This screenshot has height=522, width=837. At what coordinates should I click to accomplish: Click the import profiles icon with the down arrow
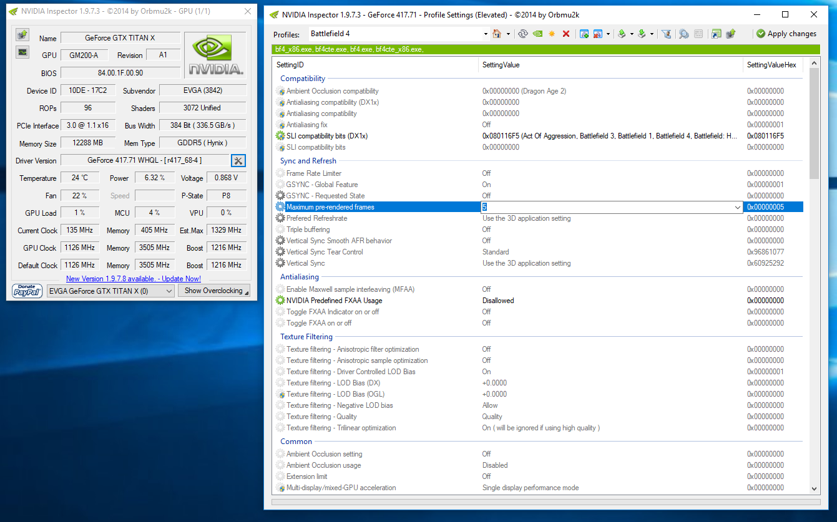pos(642,34)
